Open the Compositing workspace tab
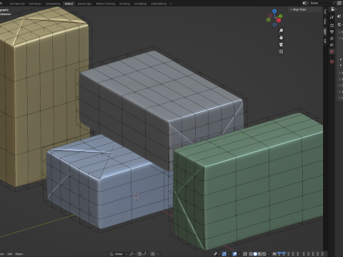This screenshot has height=257, width=343. point(53,4)
